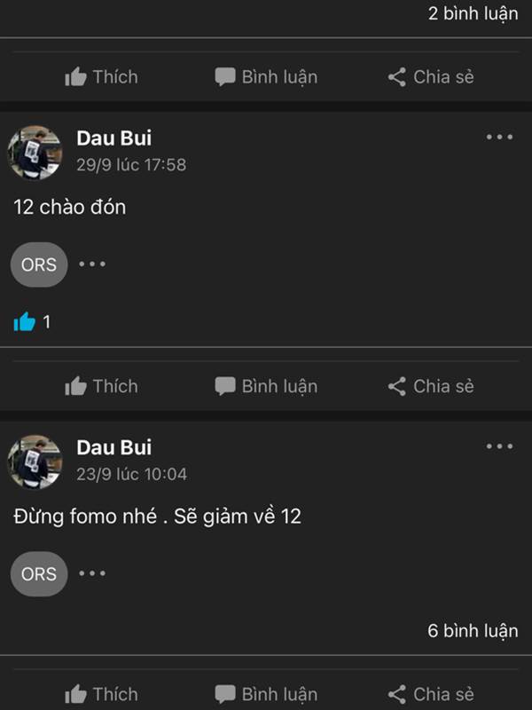Click the blue thumbs-up reaction showing 1
532x710 pixels.
25,322
